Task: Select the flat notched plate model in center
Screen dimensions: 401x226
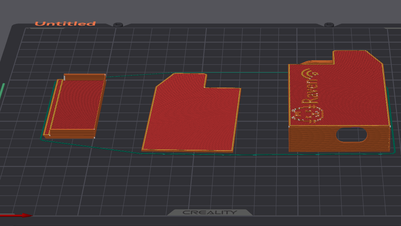Action: click(191, 113)
